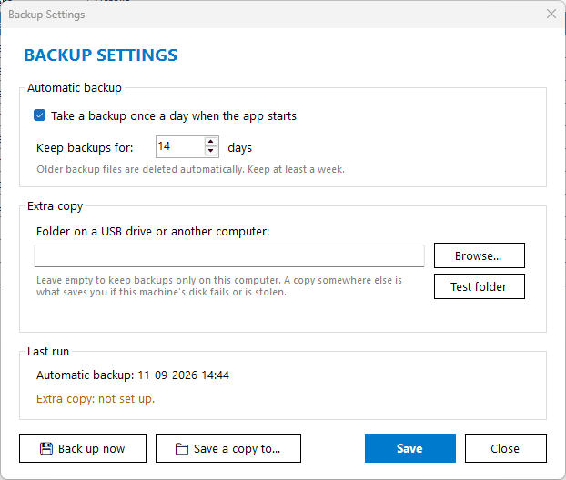Click the 'Older backup files are deleted' hint
Viewport: 566px width, 480px height.
[190, 169]
